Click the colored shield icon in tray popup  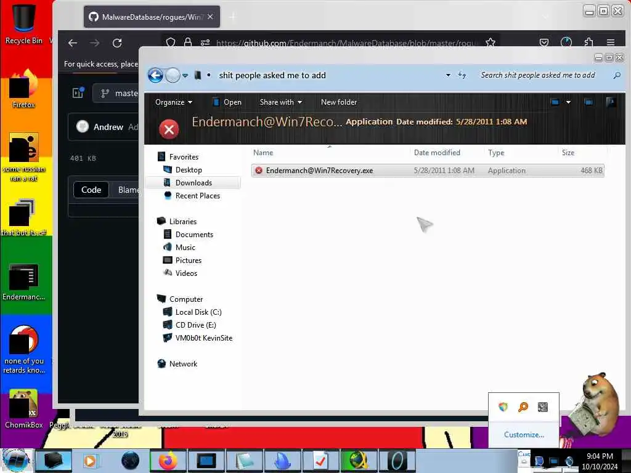[503, 407]
